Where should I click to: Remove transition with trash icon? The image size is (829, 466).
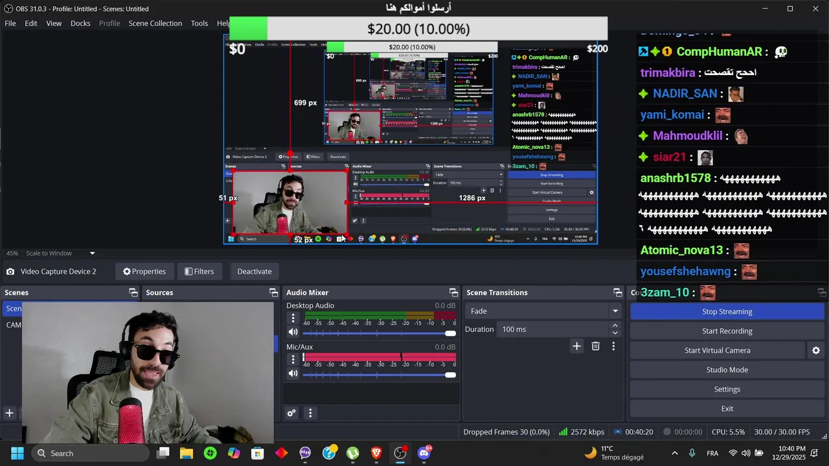595,346
